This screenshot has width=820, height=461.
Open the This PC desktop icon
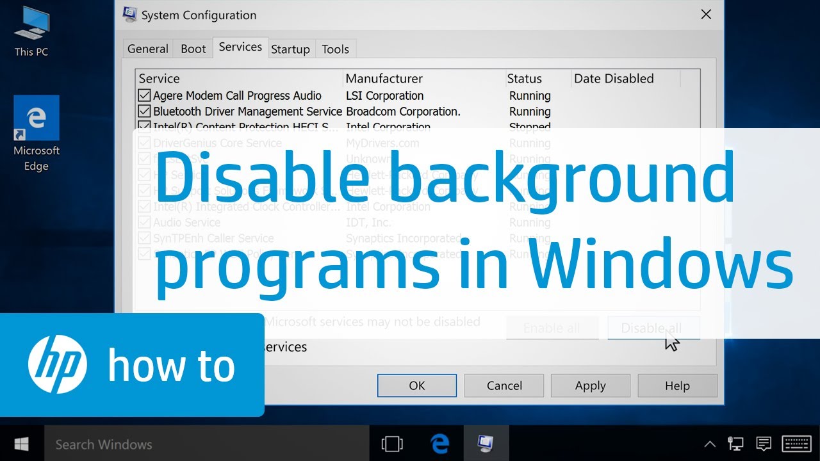[x=31, y=32]
